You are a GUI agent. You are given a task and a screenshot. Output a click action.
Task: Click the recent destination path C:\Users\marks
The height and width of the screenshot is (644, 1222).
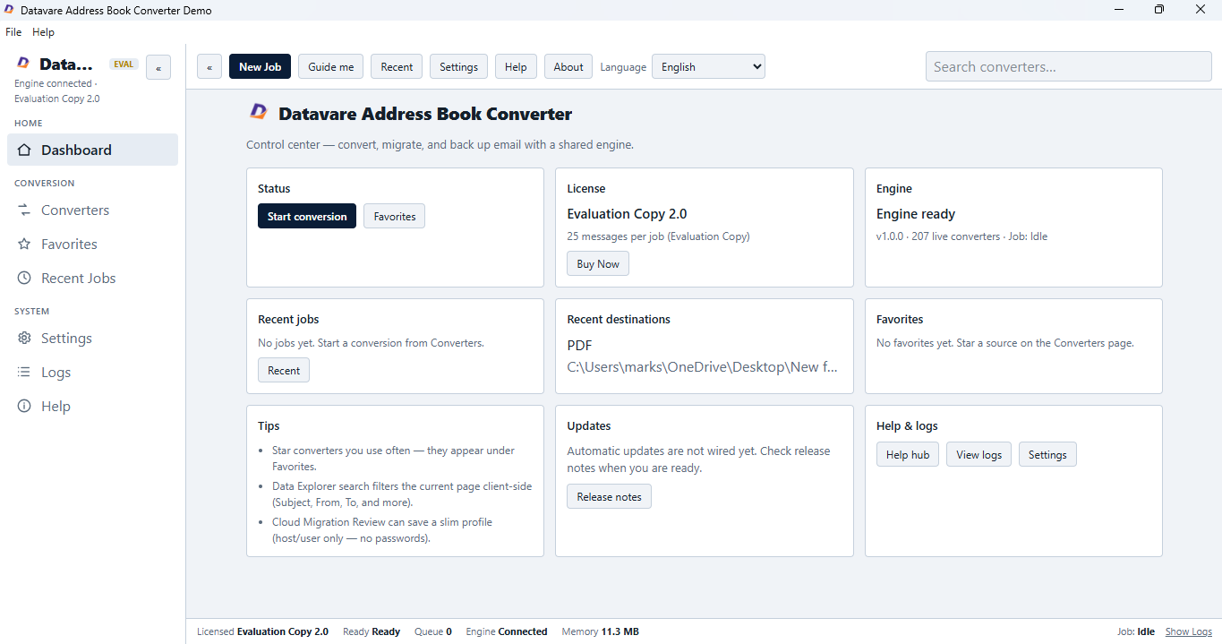703,366
